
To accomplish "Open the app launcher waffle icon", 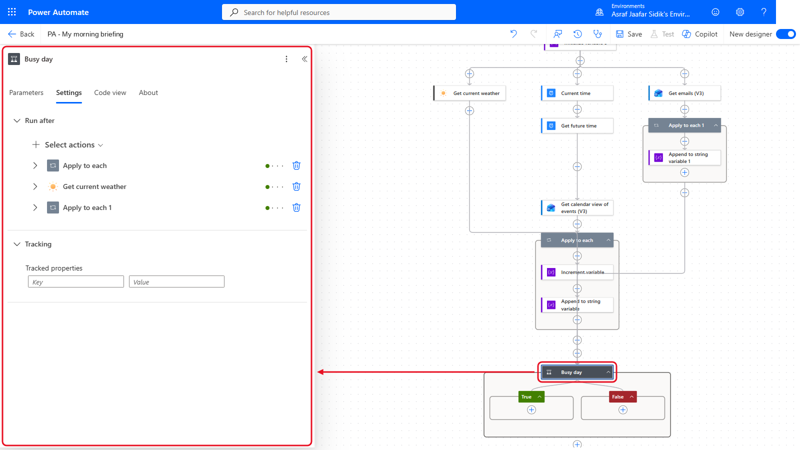I will (12, 12).
